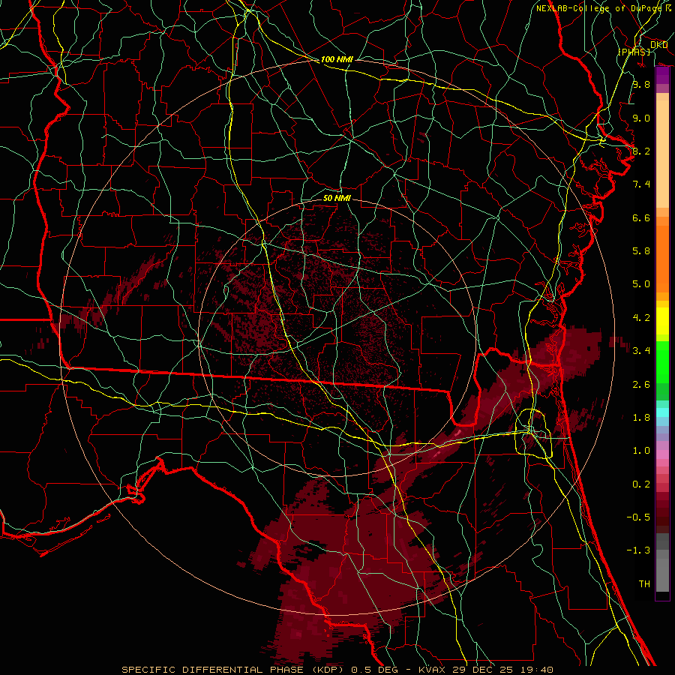Click the 100 NMI range ring label
This screenshot has width=675, height=675.
[337, 59]
